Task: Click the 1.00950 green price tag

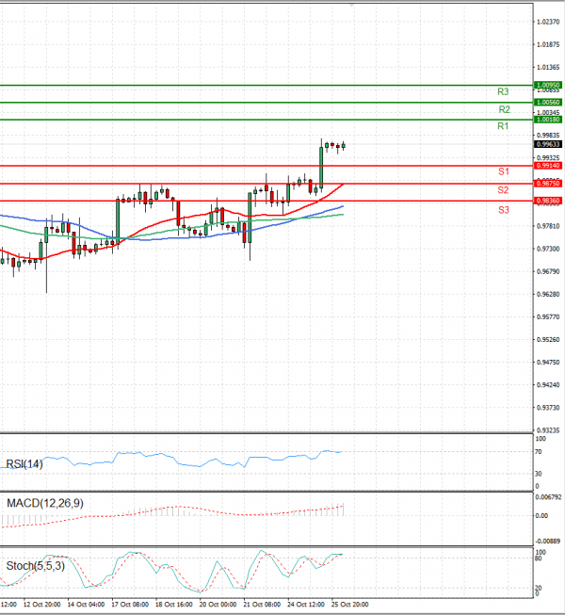Action: (x=547, y=85)
